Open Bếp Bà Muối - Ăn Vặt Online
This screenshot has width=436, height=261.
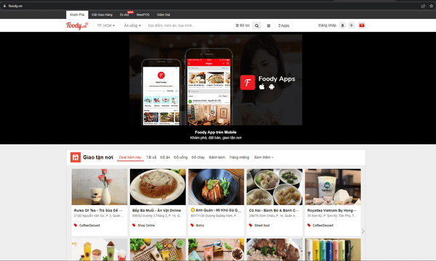[156, 210]
